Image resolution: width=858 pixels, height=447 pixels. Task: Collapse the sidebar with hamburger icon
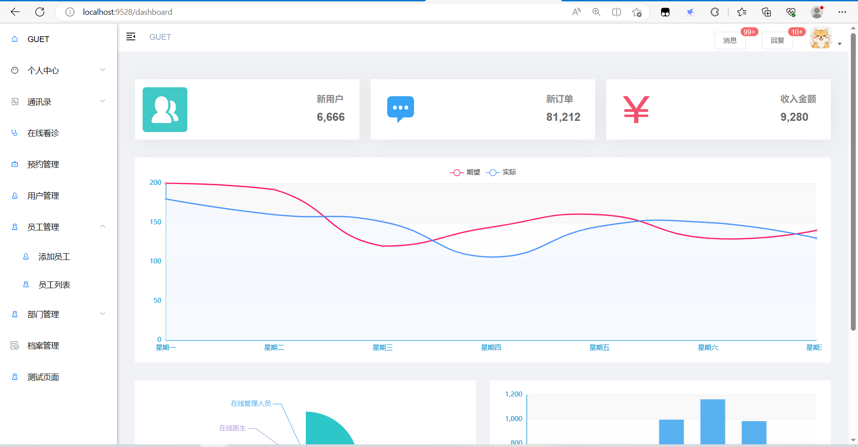[131, 37]
